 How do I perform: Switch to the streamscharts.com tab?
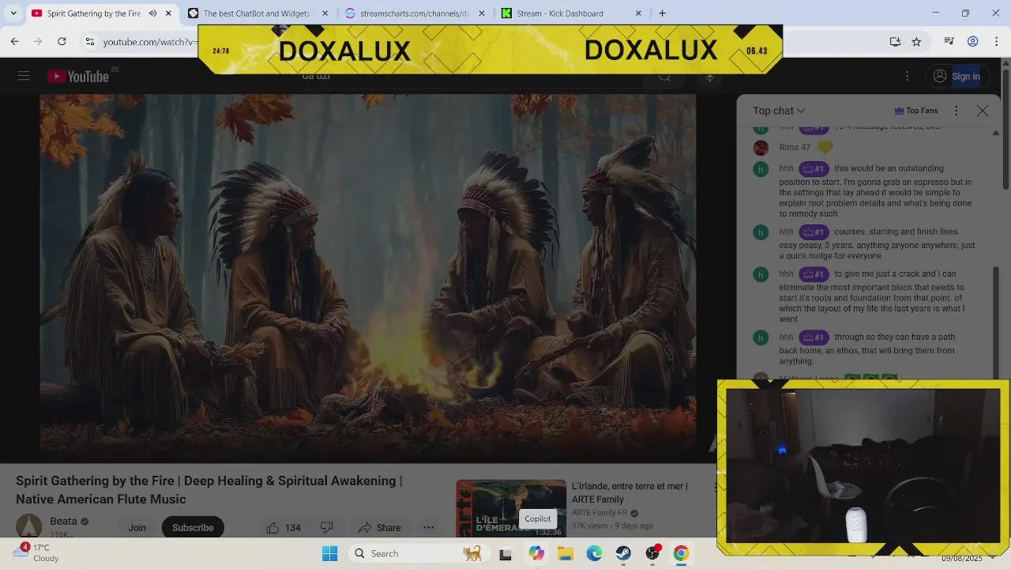(x=415, y=13)
